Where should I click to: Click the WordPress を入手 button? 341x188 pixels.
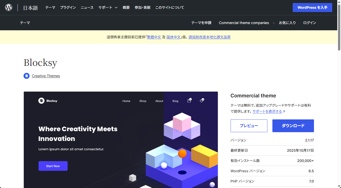click(x=312, y=8)
